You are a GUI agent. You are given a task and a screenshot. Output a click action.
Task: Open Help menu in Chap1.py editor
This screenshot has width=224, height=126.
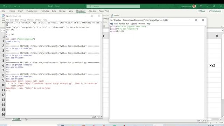[148, 24]
